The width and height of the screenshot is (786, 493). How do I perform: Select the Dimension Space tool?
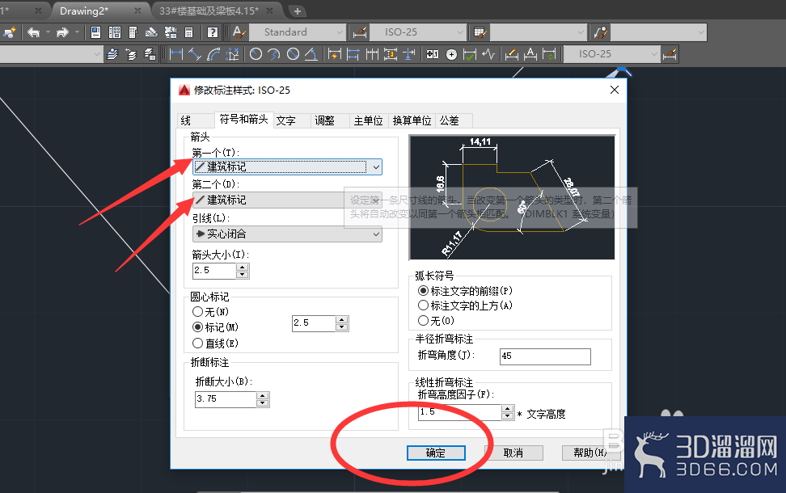pos(391,54)
